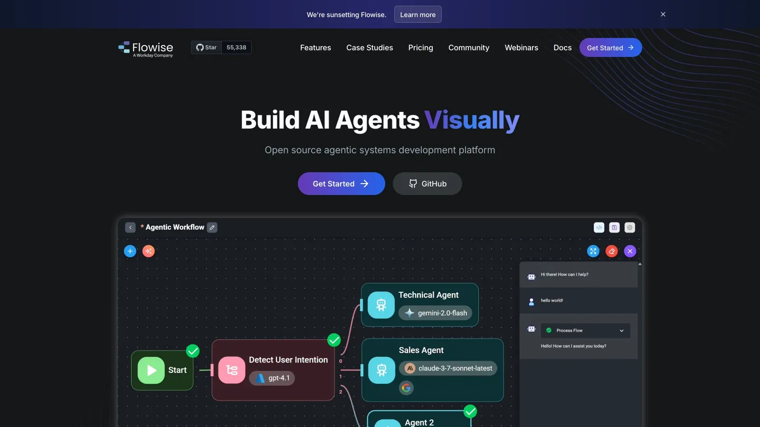Click the header Get Started button
Screen dimensions: 760x427
pyautogui.click(x=610, y=47)
